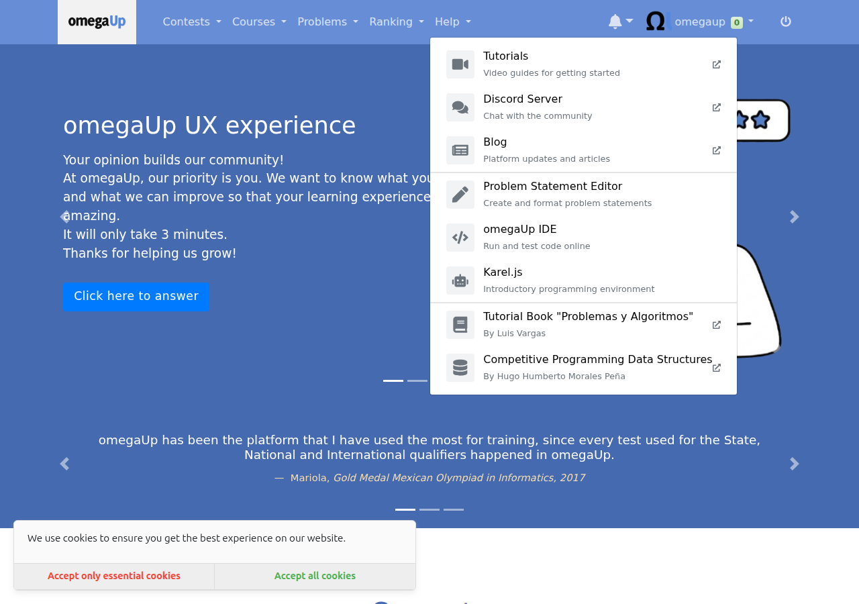The image size is (859, 604).
Task: Select Karel.js menu entry
Action: 583,281
